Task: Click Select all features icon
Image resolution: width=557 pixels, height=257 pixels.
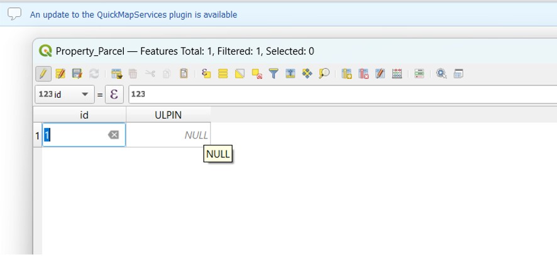Action: pyautogui.click(x=223, y=73)
